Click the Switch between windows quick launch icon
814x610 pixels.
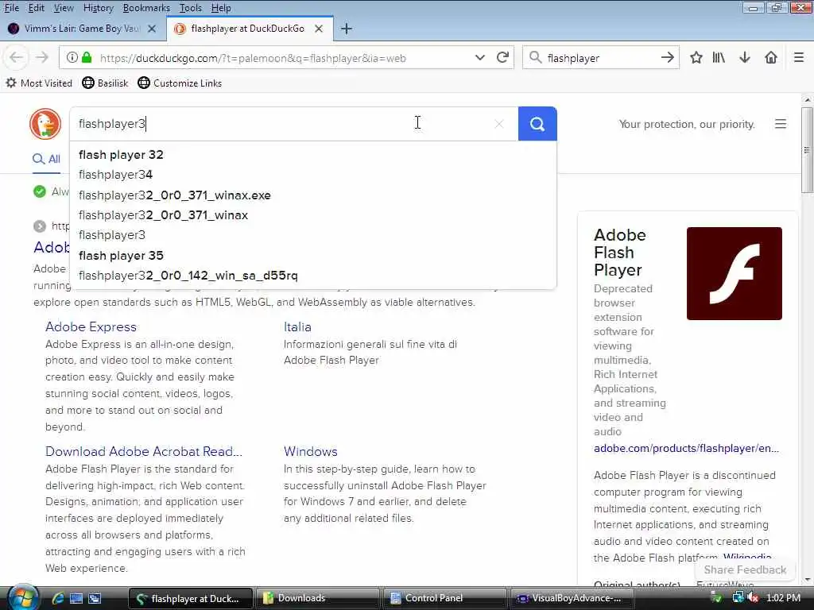coord(95,598)
